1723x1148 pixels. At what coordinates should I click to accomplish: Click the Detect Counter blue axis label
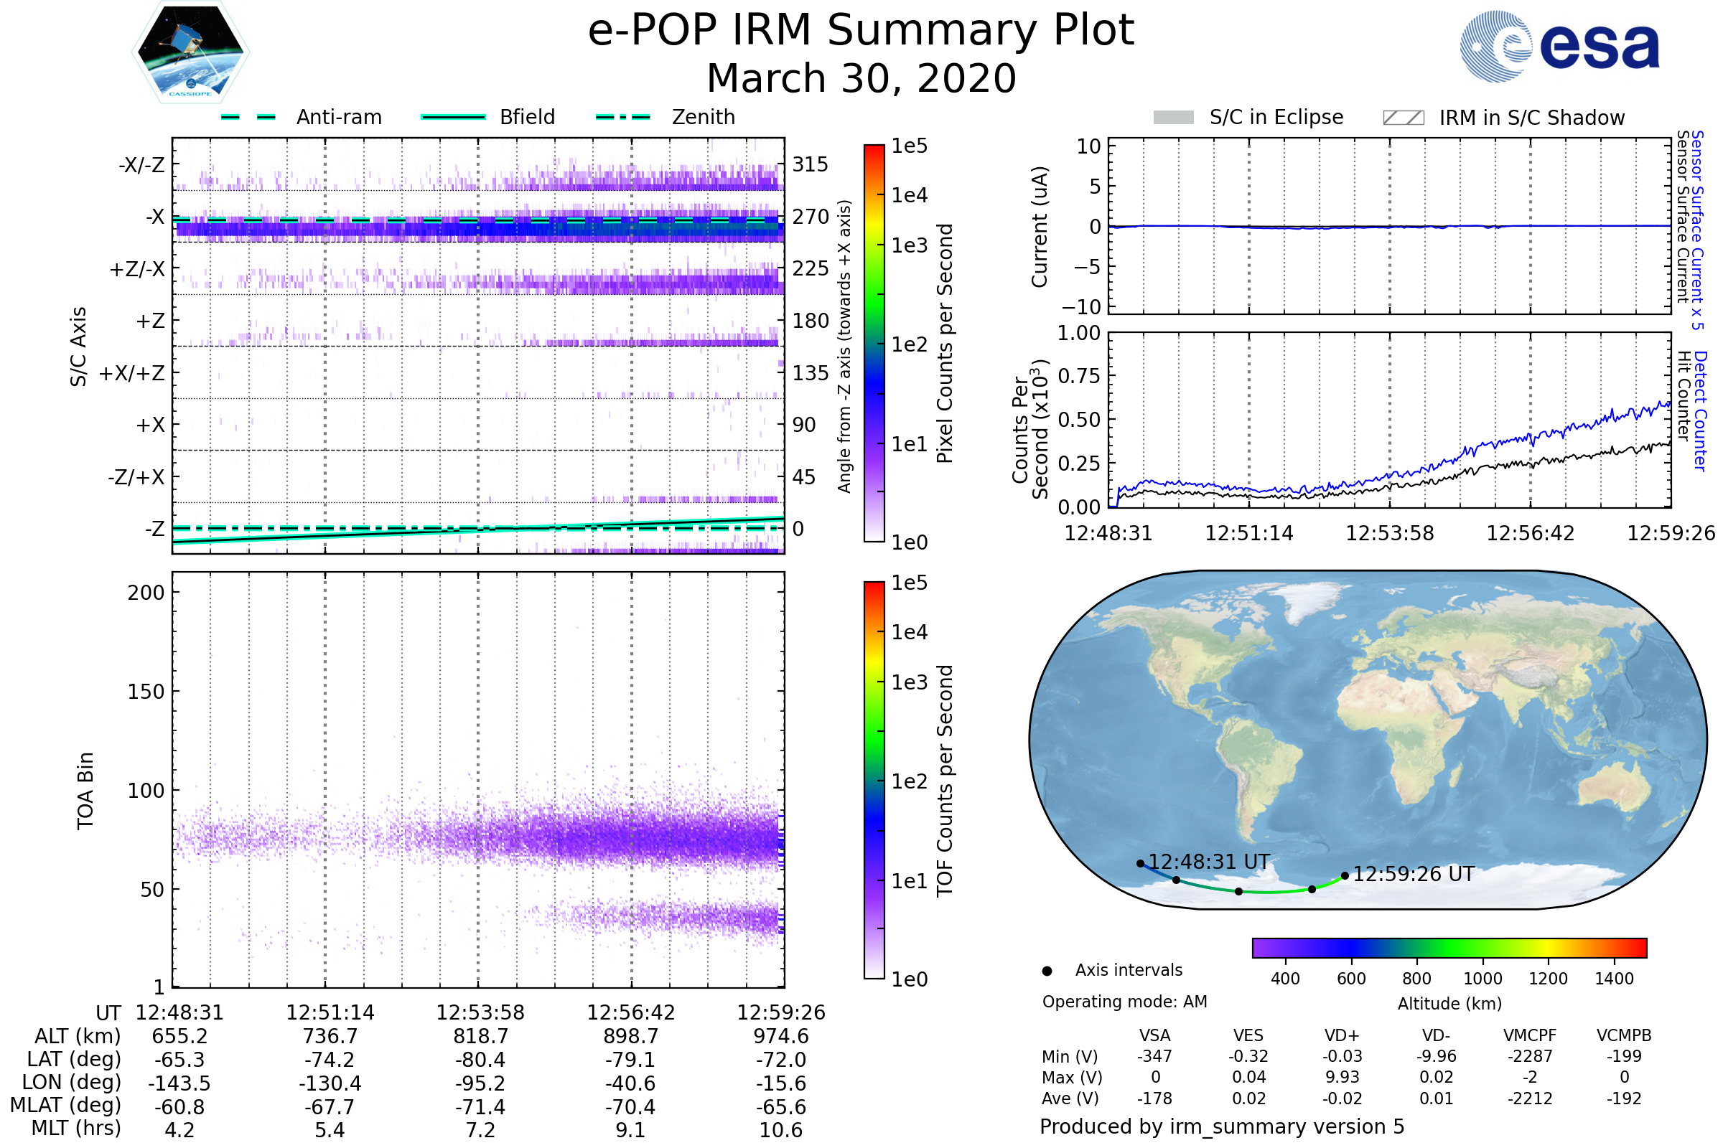pos(1700,410)
